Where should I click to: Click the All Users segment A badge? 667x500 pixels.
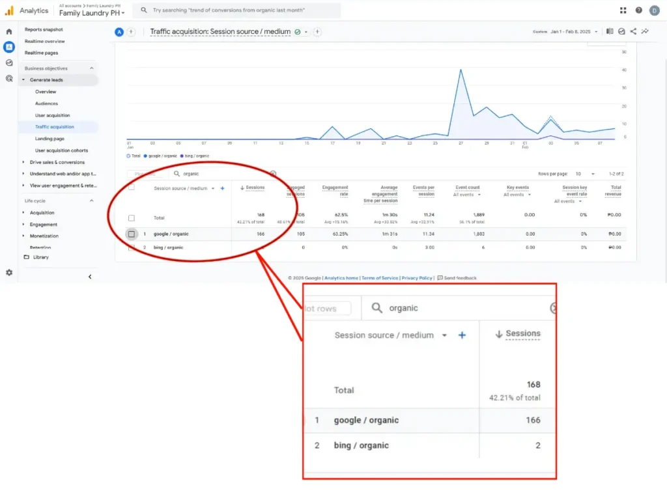coord(119,32)
